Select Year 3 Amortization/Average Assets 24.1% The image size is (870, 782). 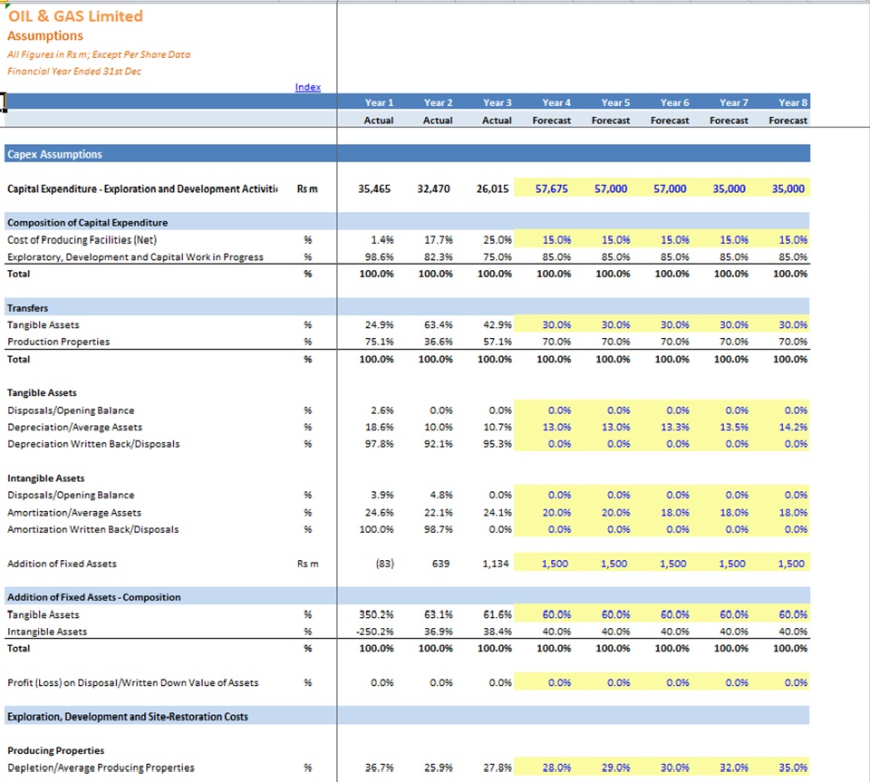pyautogui.click(x=498, y=513)
